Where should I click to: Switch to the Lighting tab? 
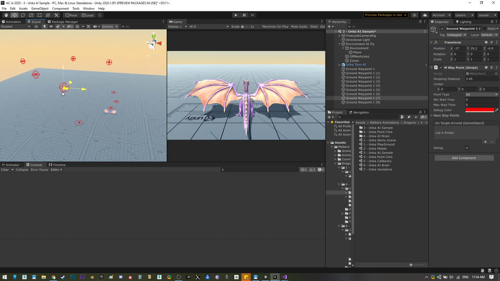(x=465, y=22)
